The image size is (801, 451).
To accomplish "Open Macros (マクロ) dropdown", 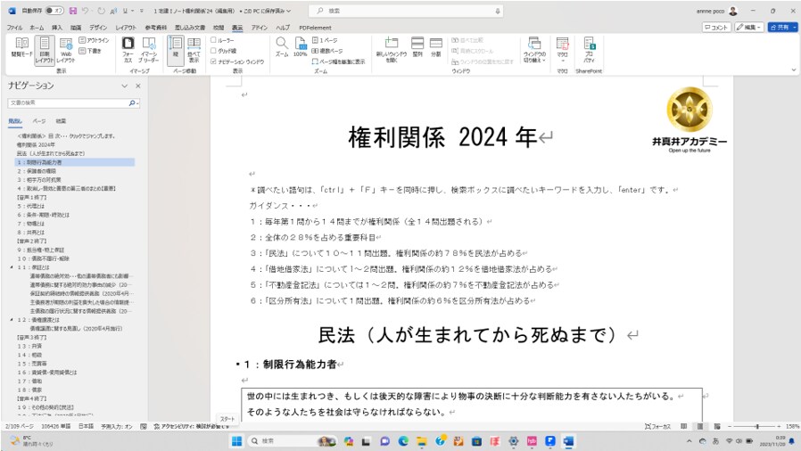I will (563, 50).
